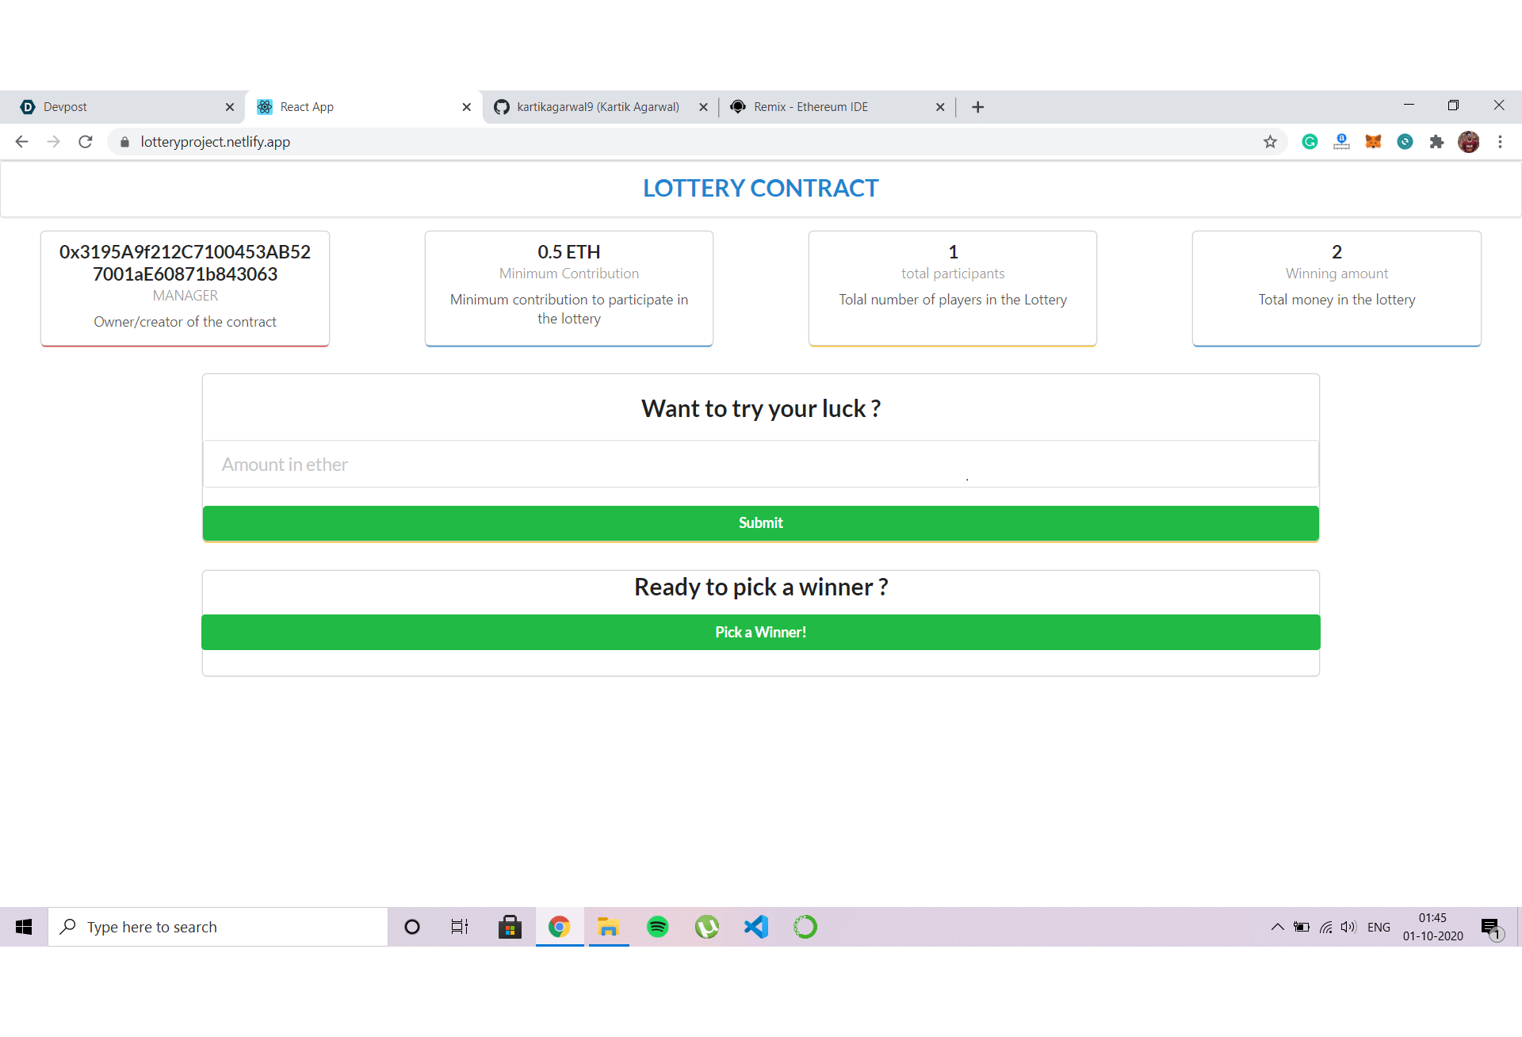This screenshot has width=1522, height=1037.
Task: Focus the Amount in ether field
Action: tap(760, 465)
